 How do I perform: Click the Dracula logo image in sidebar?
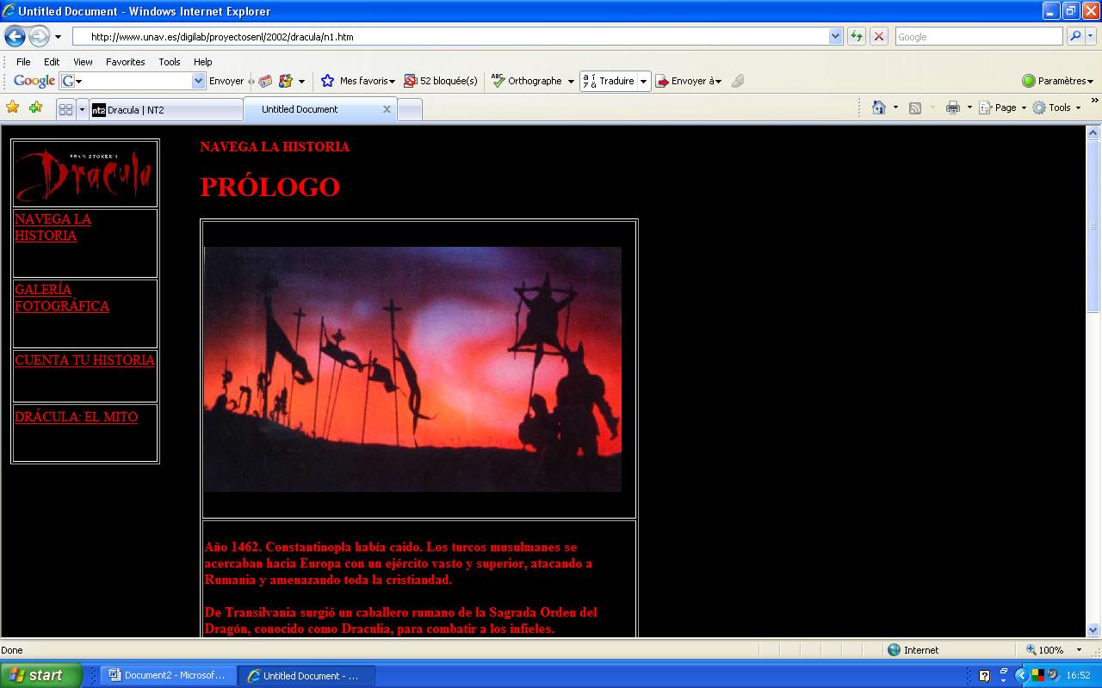[84, 174]
